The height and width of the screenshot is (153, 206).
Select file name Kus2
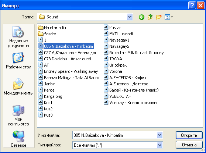point(48,109)
